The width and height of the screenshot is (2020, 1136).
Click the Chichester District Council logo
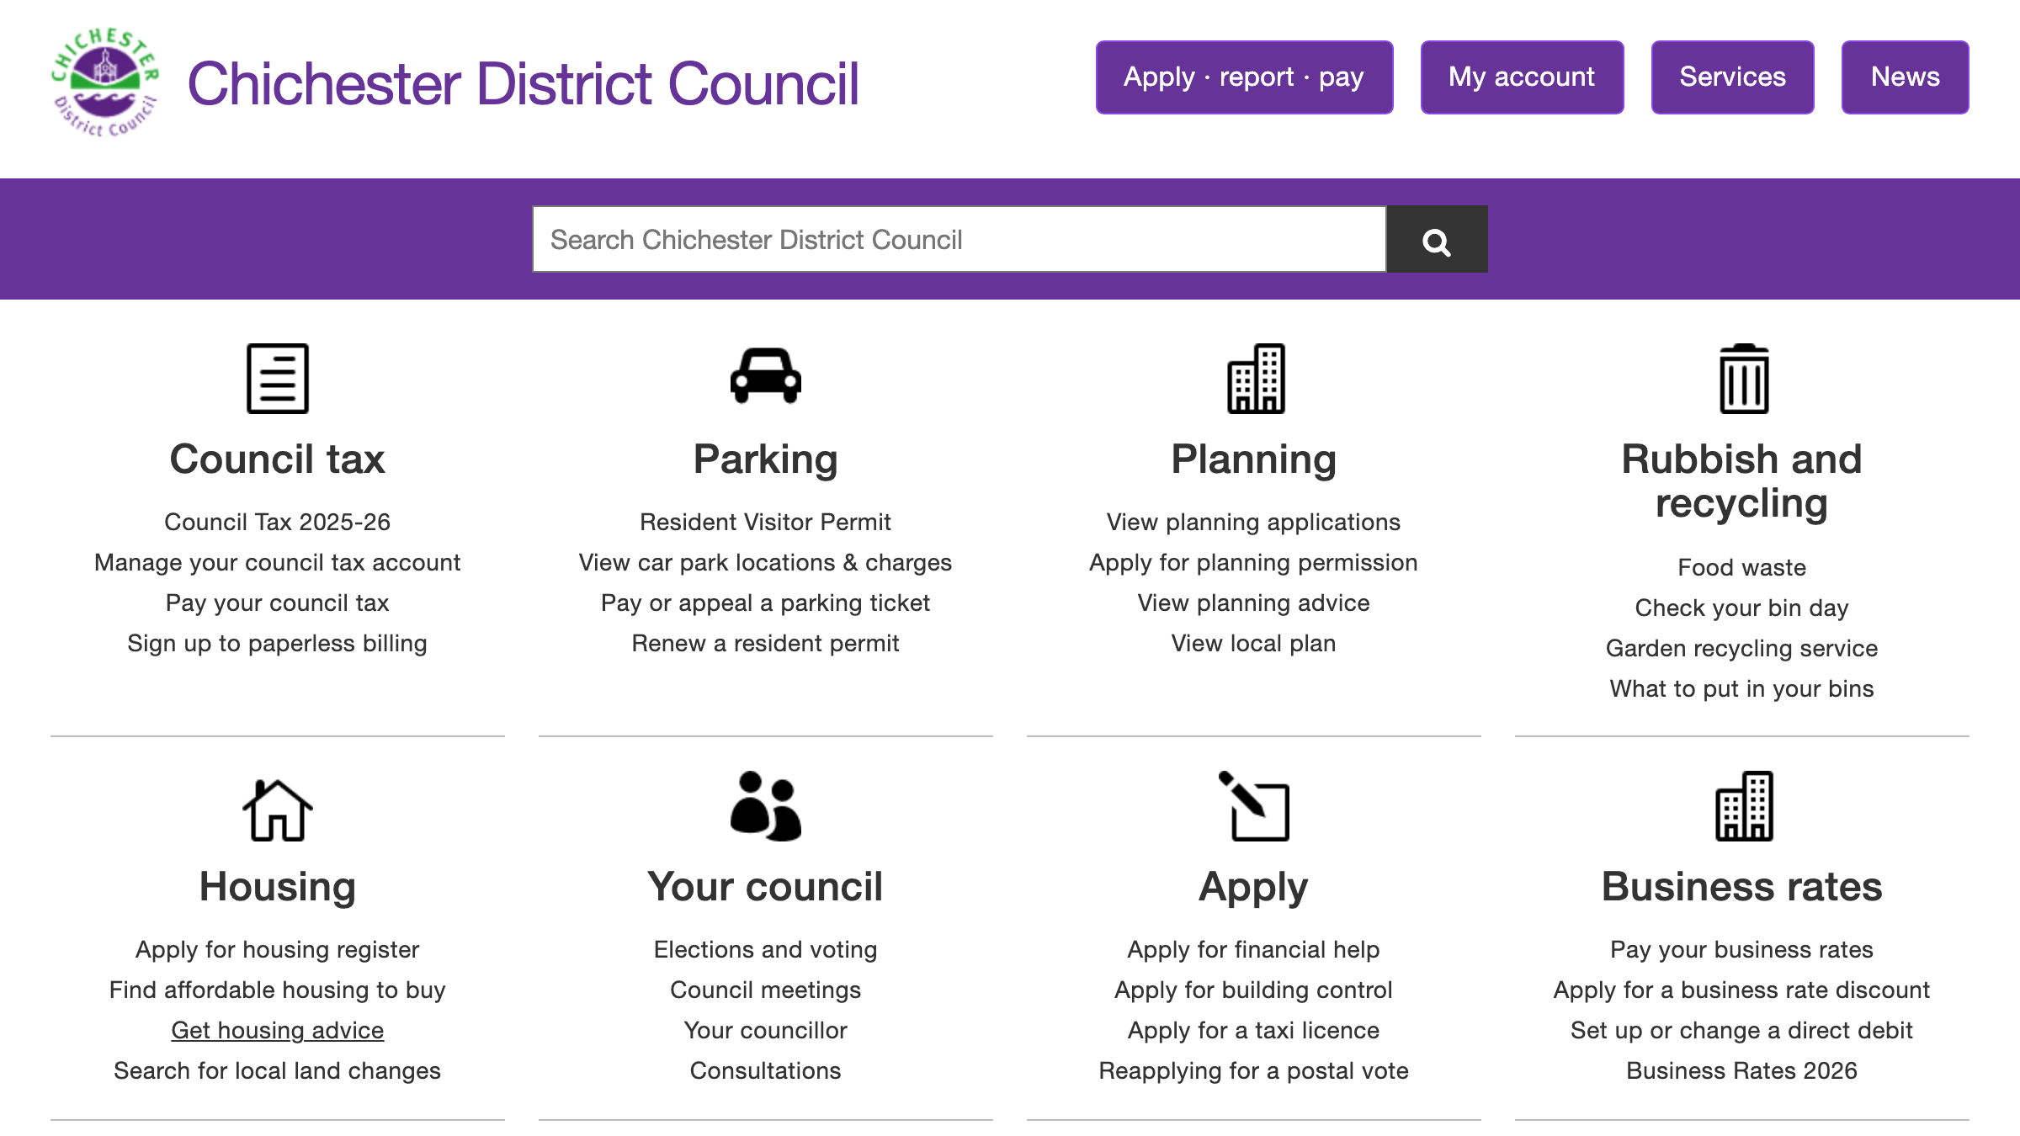point(104,82)
